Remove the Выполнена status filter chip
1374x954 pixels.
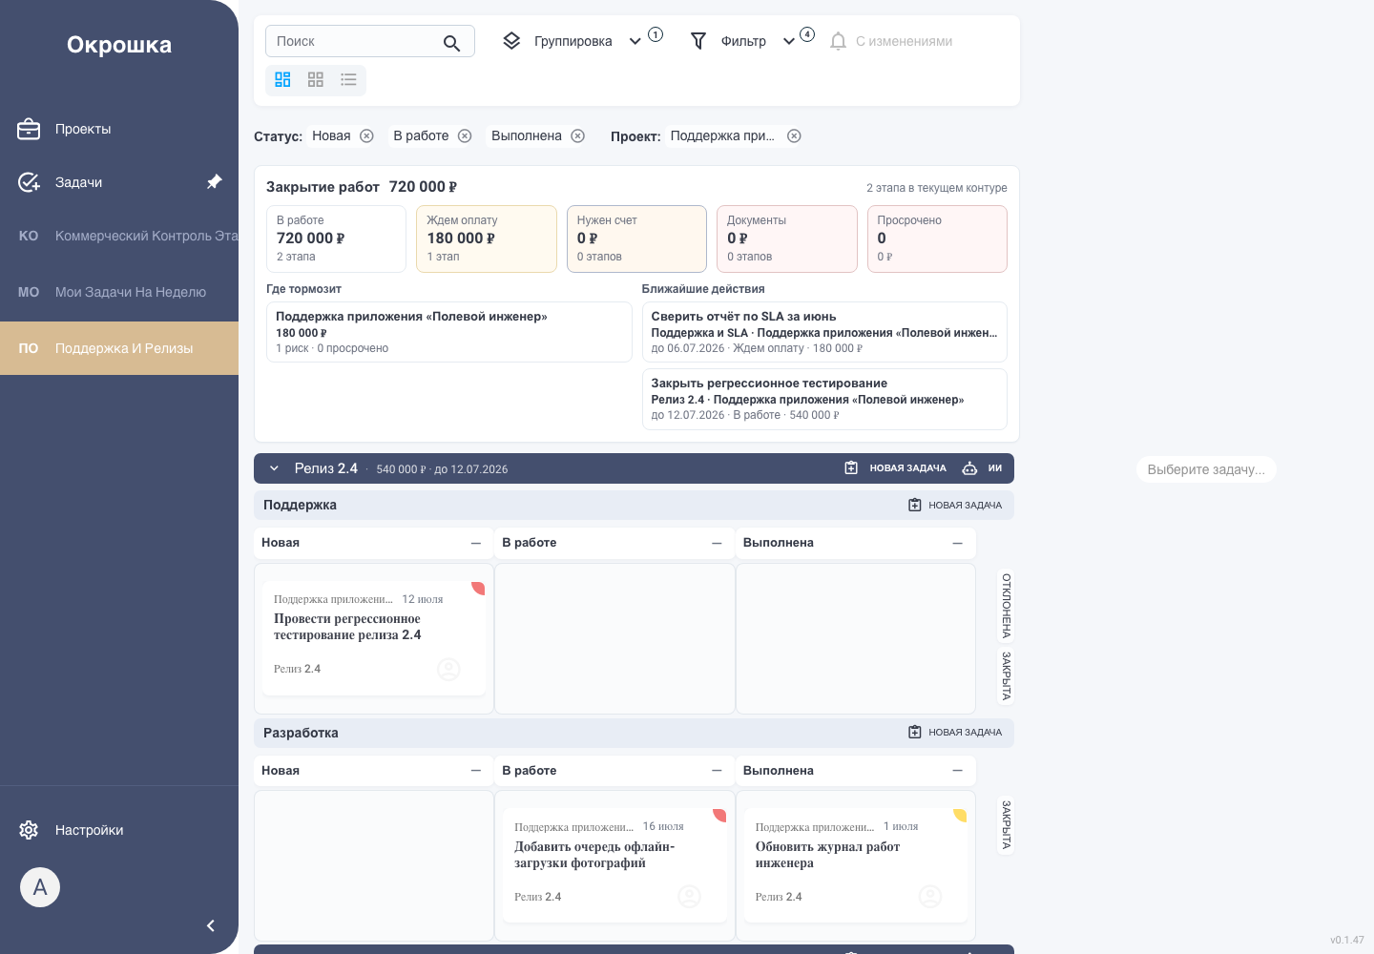click(x=577, y=135)
